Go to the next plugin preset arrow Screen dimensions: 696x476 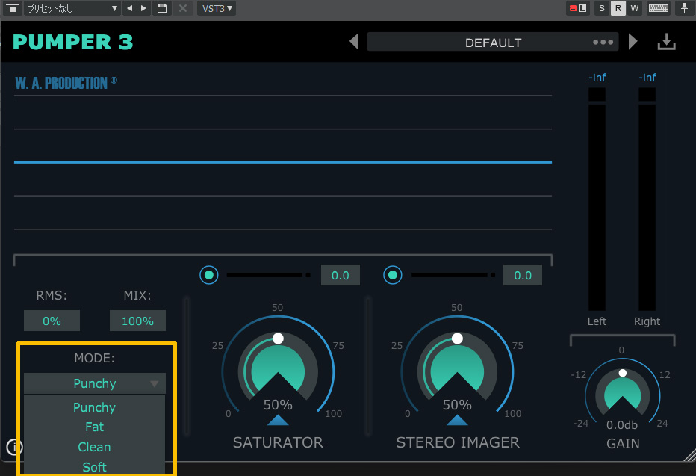tap(633, 42)
